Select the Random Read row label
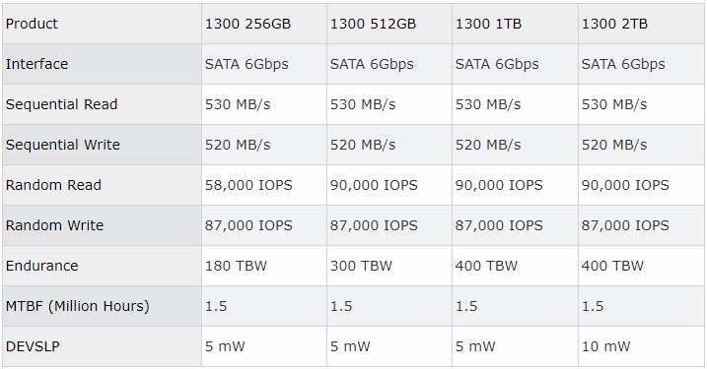707x369 pixels. coord(102,185)
